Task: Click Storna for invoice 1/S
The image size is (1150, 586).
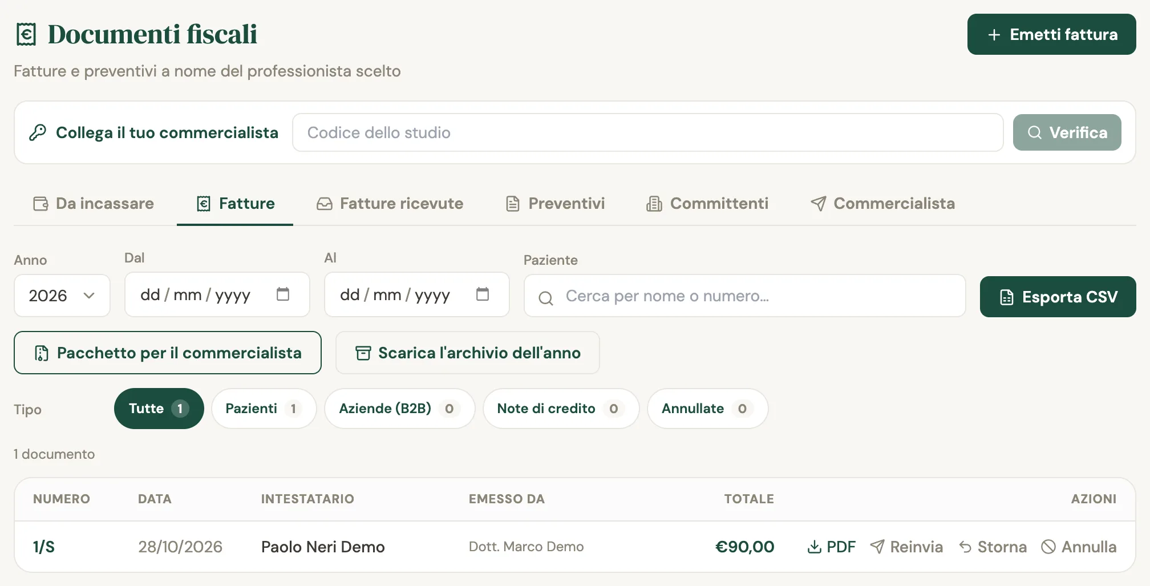Action: (993, 547)
